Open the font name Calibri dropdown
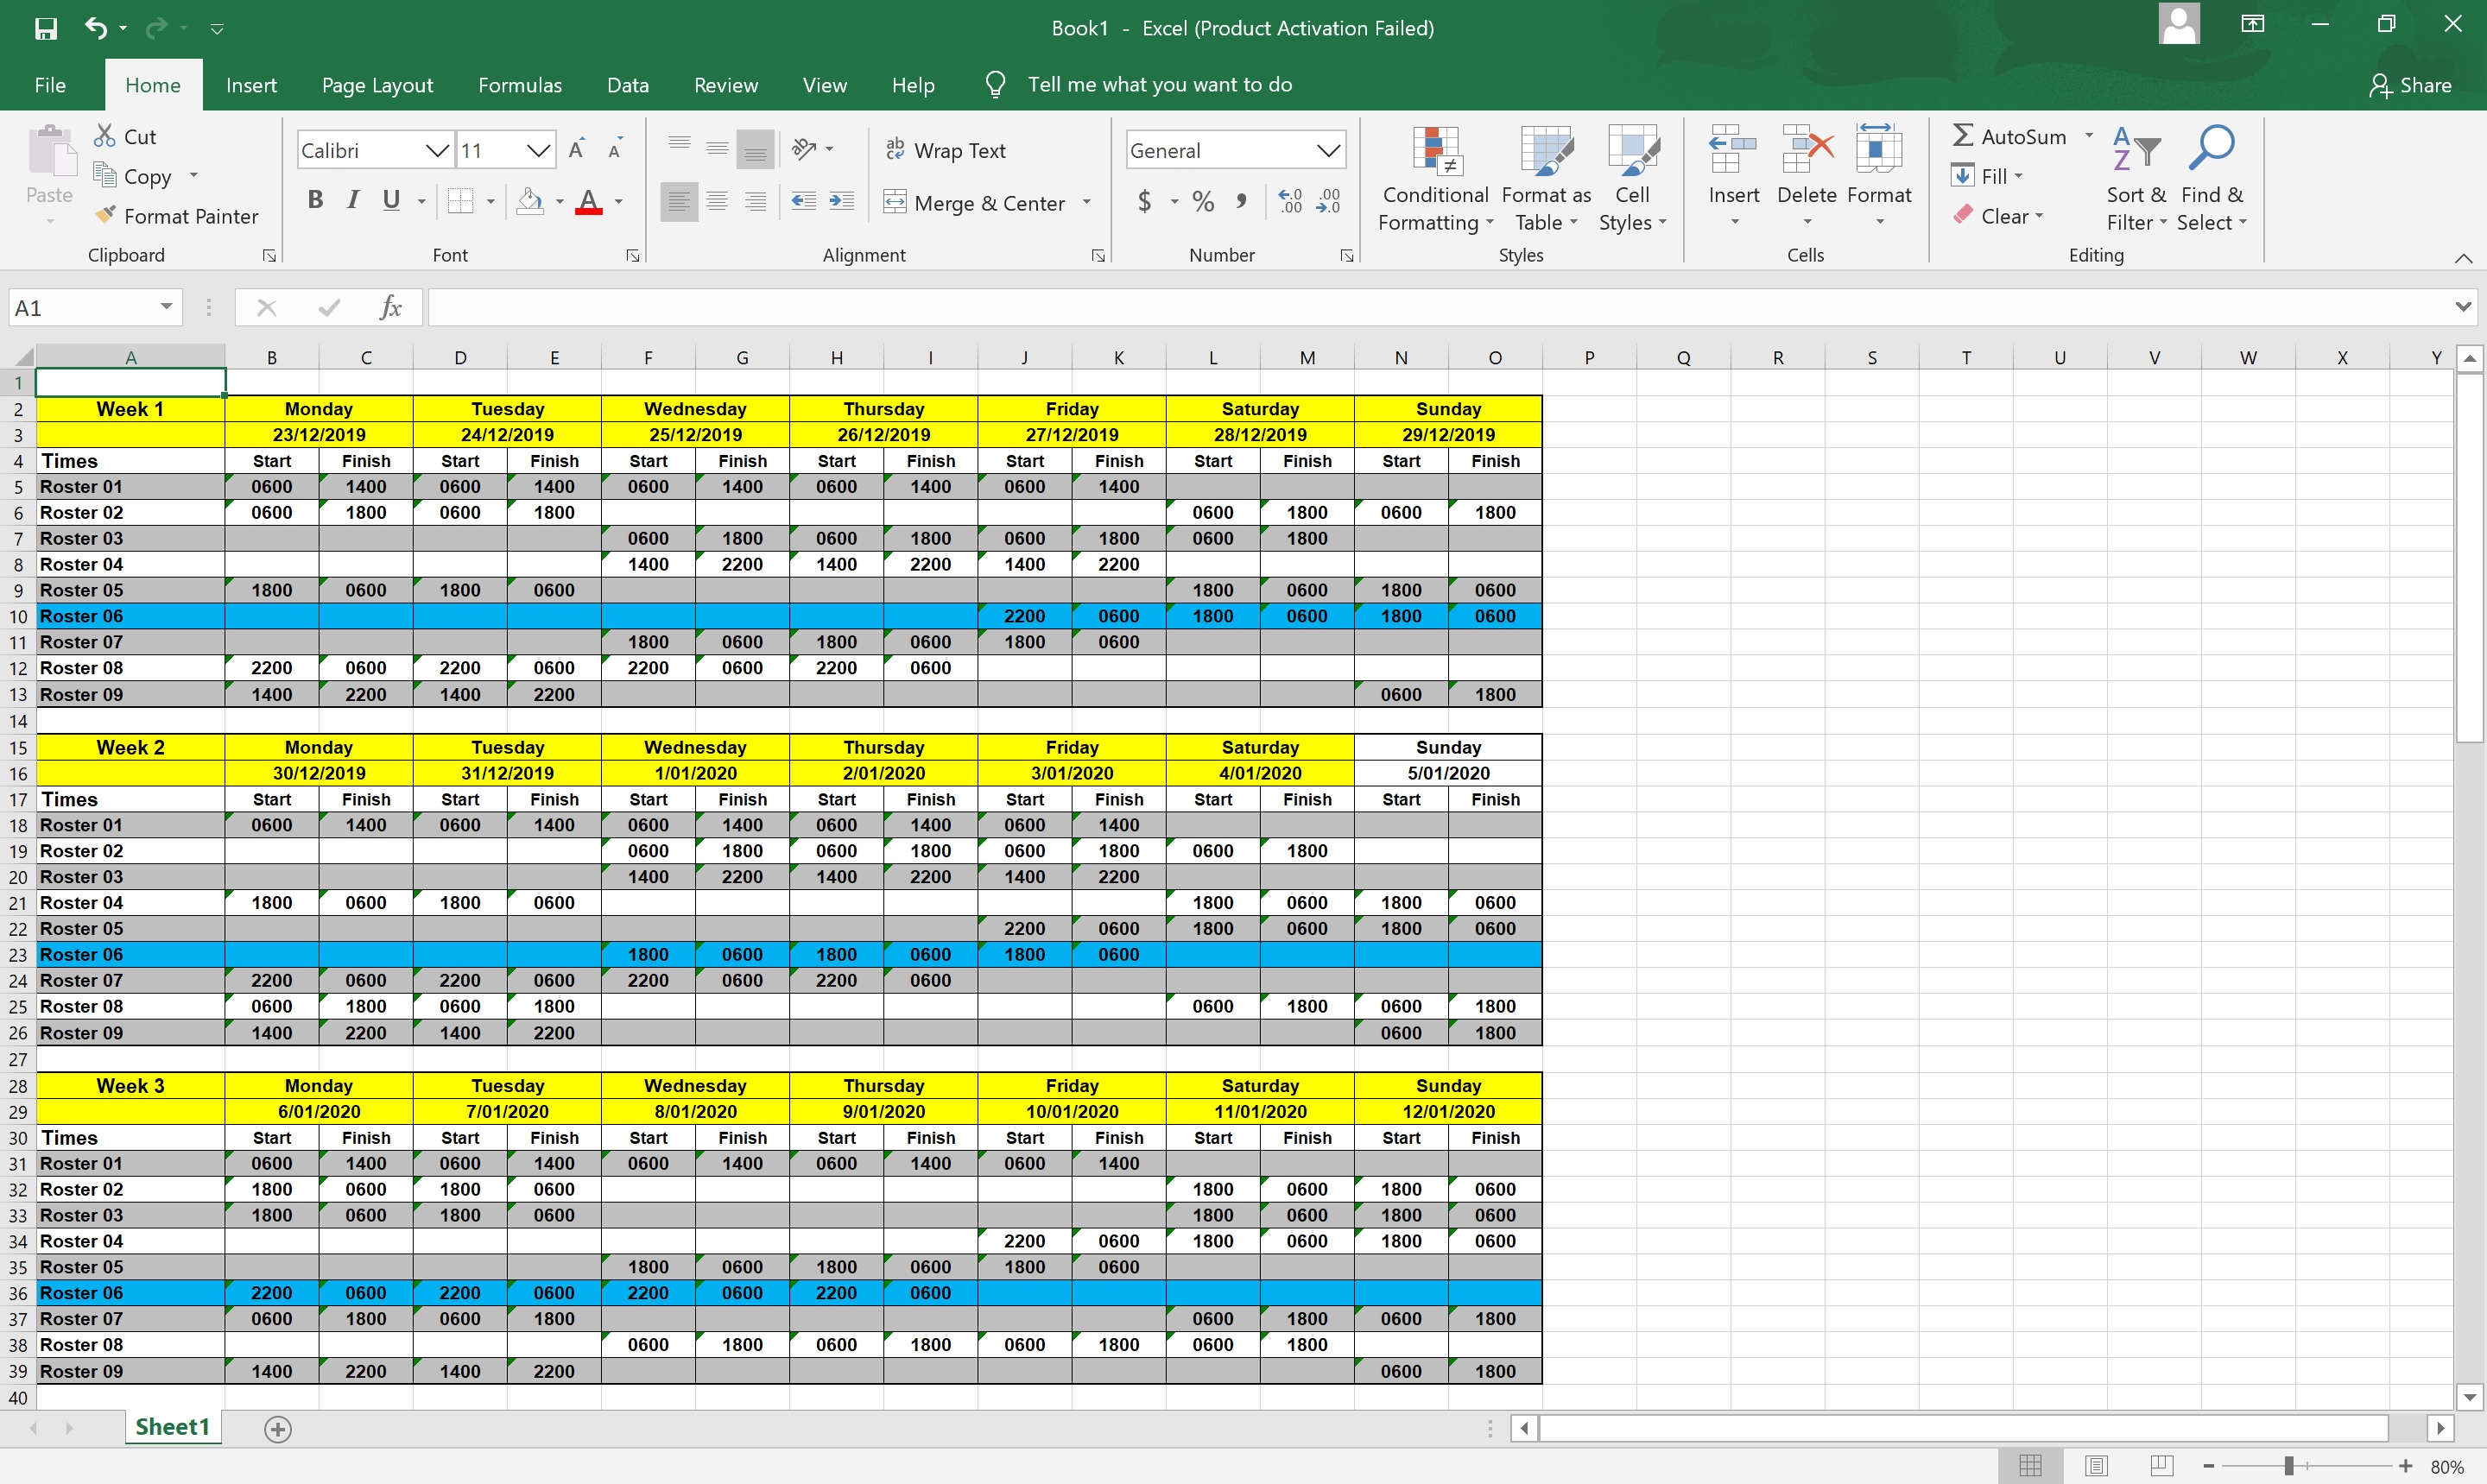2487x1484 pixels. tap(437, 150)
